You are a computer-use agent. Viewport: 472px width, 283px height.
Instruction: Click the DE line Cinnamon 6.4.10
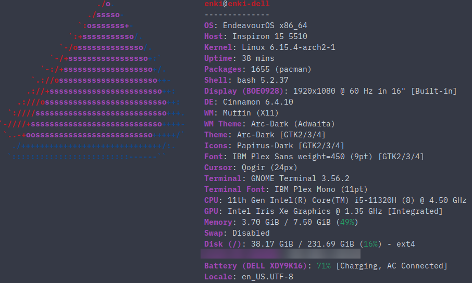pos(249,102)
